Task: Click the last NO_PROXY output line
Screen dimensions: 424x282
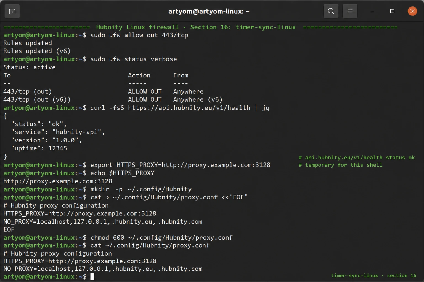Action: (103, 269)
